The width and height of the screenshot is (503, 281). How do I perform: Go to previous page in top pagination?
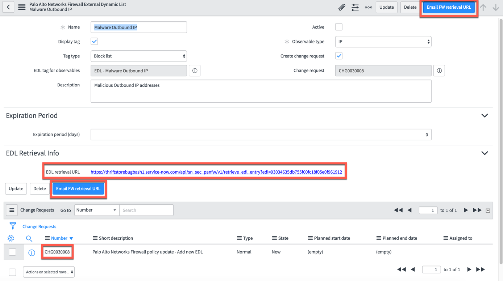[x=410, y=210]
